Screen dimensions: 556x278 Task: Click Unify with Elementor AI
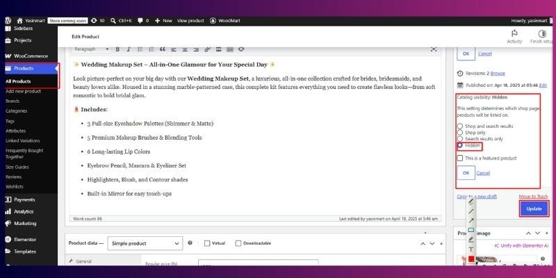click(x=521, y=245)
